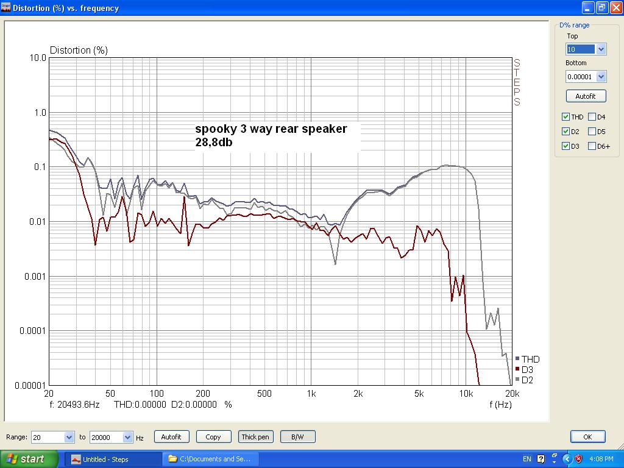Click the red security shield tray icon

579,459
